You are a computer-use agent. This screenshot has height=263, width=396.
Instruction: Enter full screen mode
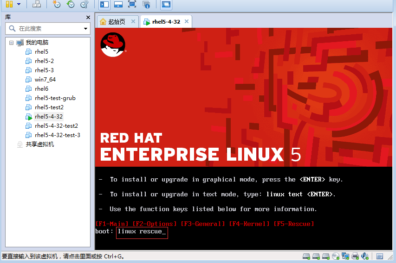[132, 4]
